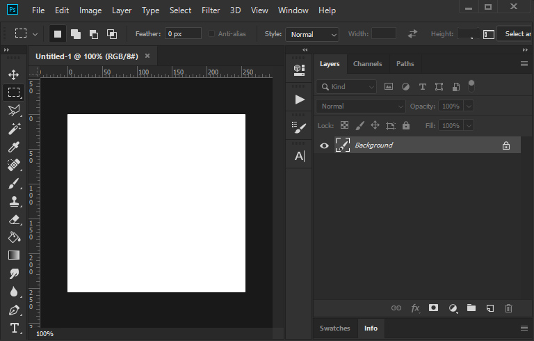Open the Filter menu
The image size is (534, 341).
click(211, 10)
